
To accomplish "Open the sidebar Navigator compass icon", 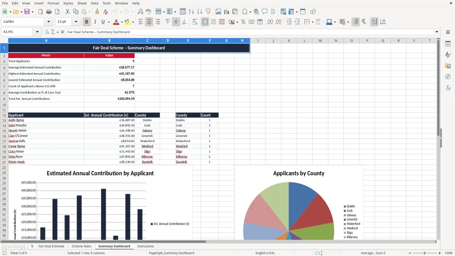I will pyautogui.click(x=448, y=77).
